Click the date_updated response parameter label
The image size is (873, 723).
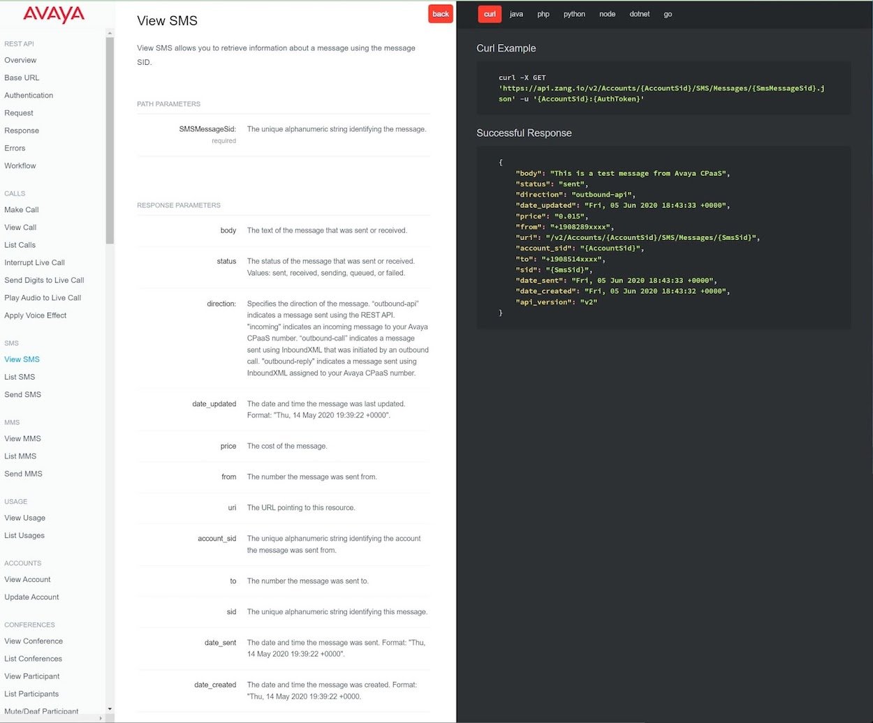point(214,404)
